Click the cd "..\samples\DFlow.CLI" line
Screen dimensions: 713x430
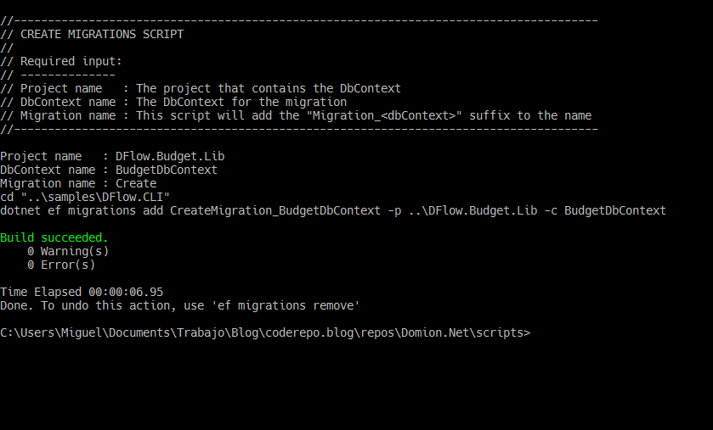click(85, 198)
